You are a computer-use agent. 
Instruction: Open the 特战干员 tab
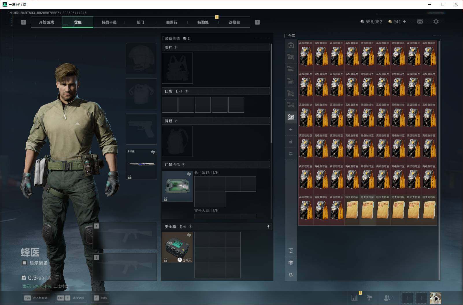coord(109,22)
